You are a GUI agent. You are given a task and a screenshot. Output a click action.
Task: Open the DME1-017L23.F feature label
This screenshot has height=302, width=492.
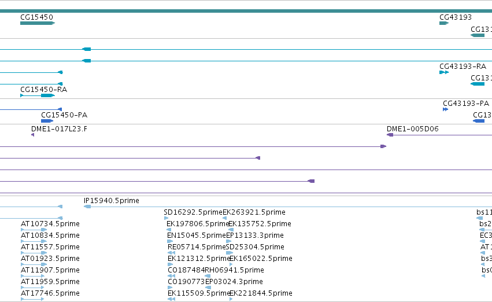[x=59, y=129]
